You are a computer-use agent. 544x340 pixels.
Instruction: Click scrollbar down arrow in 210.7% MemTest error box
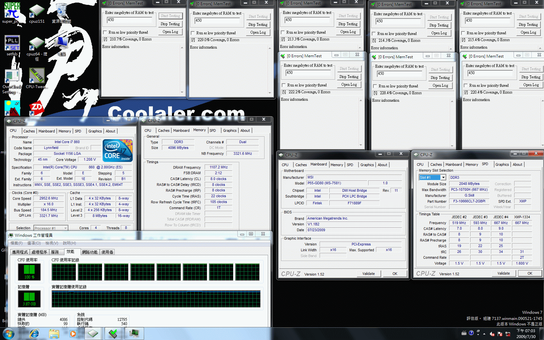(x=182, y=92)
